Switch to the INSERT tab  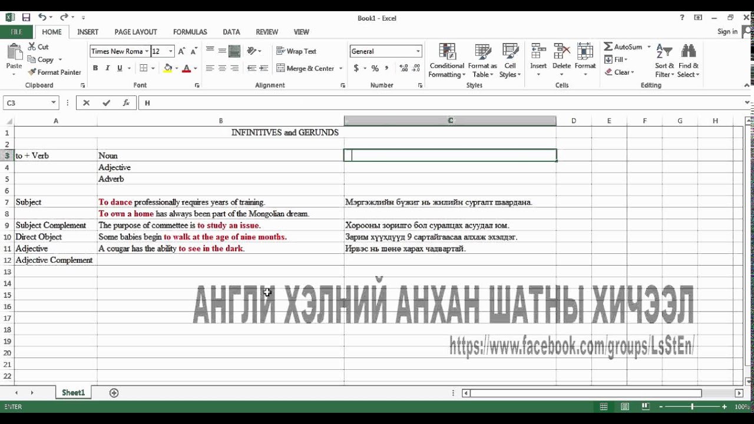88,32
